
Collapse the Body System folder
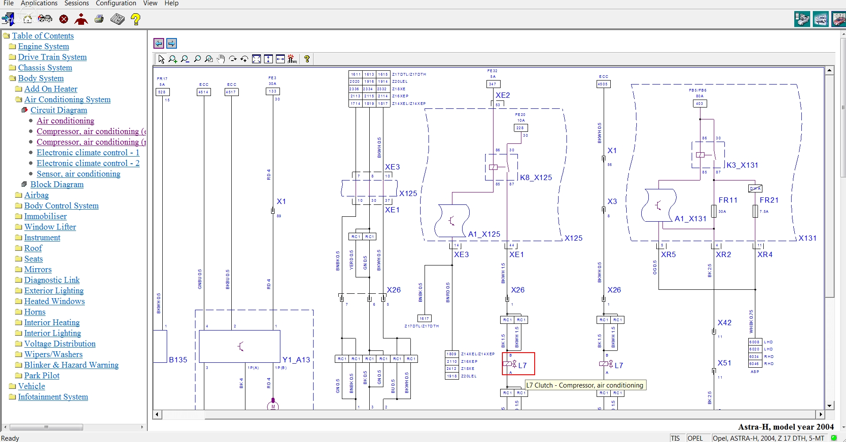(12, 78)
